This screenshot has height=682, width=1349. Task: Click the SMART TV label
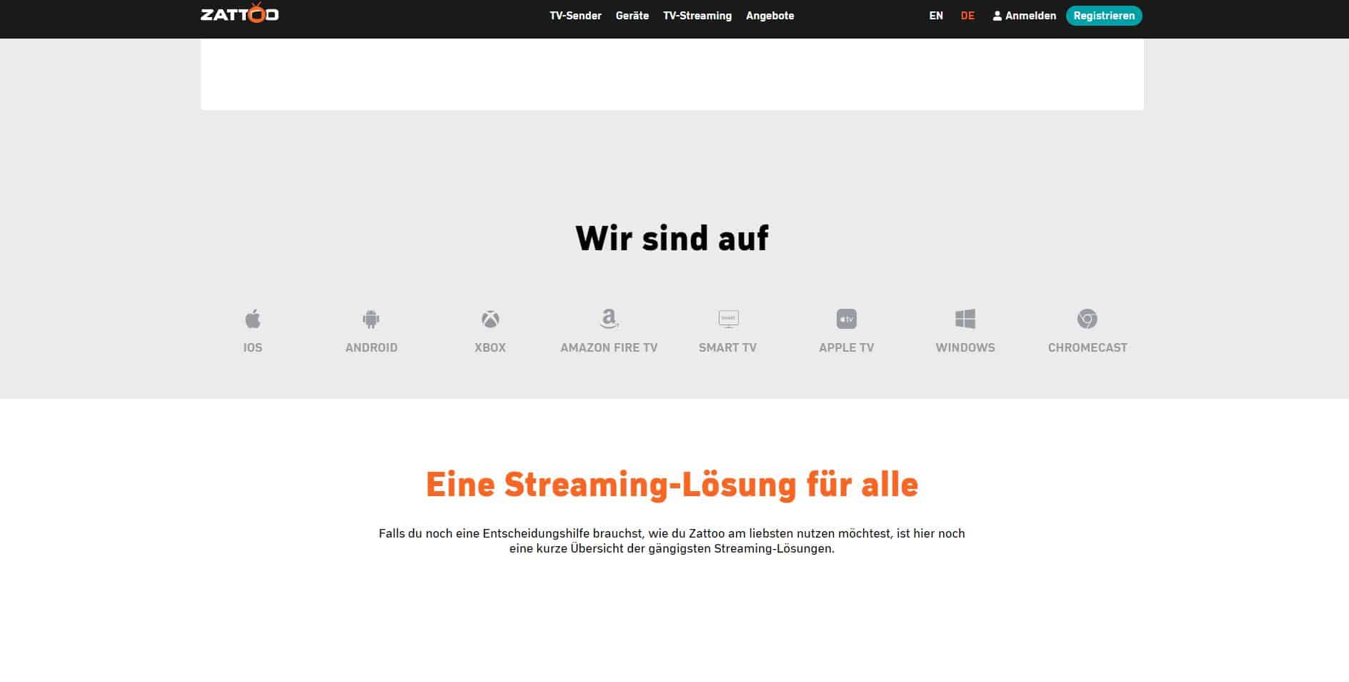(x=727, y=347)
